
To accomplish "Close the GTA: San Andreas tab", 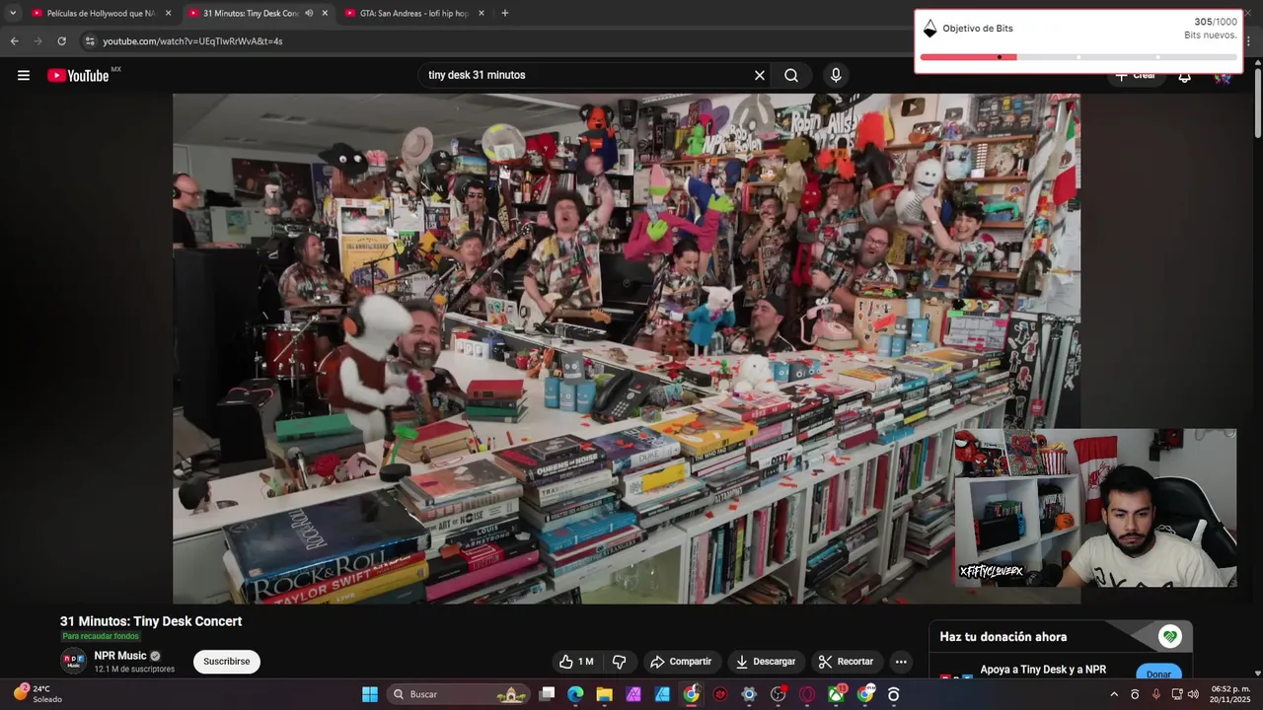I will click(x=481, y=13).
